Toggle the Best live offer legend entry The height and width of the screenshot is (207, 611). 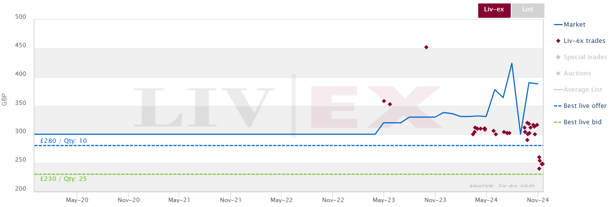pos(580,105)
